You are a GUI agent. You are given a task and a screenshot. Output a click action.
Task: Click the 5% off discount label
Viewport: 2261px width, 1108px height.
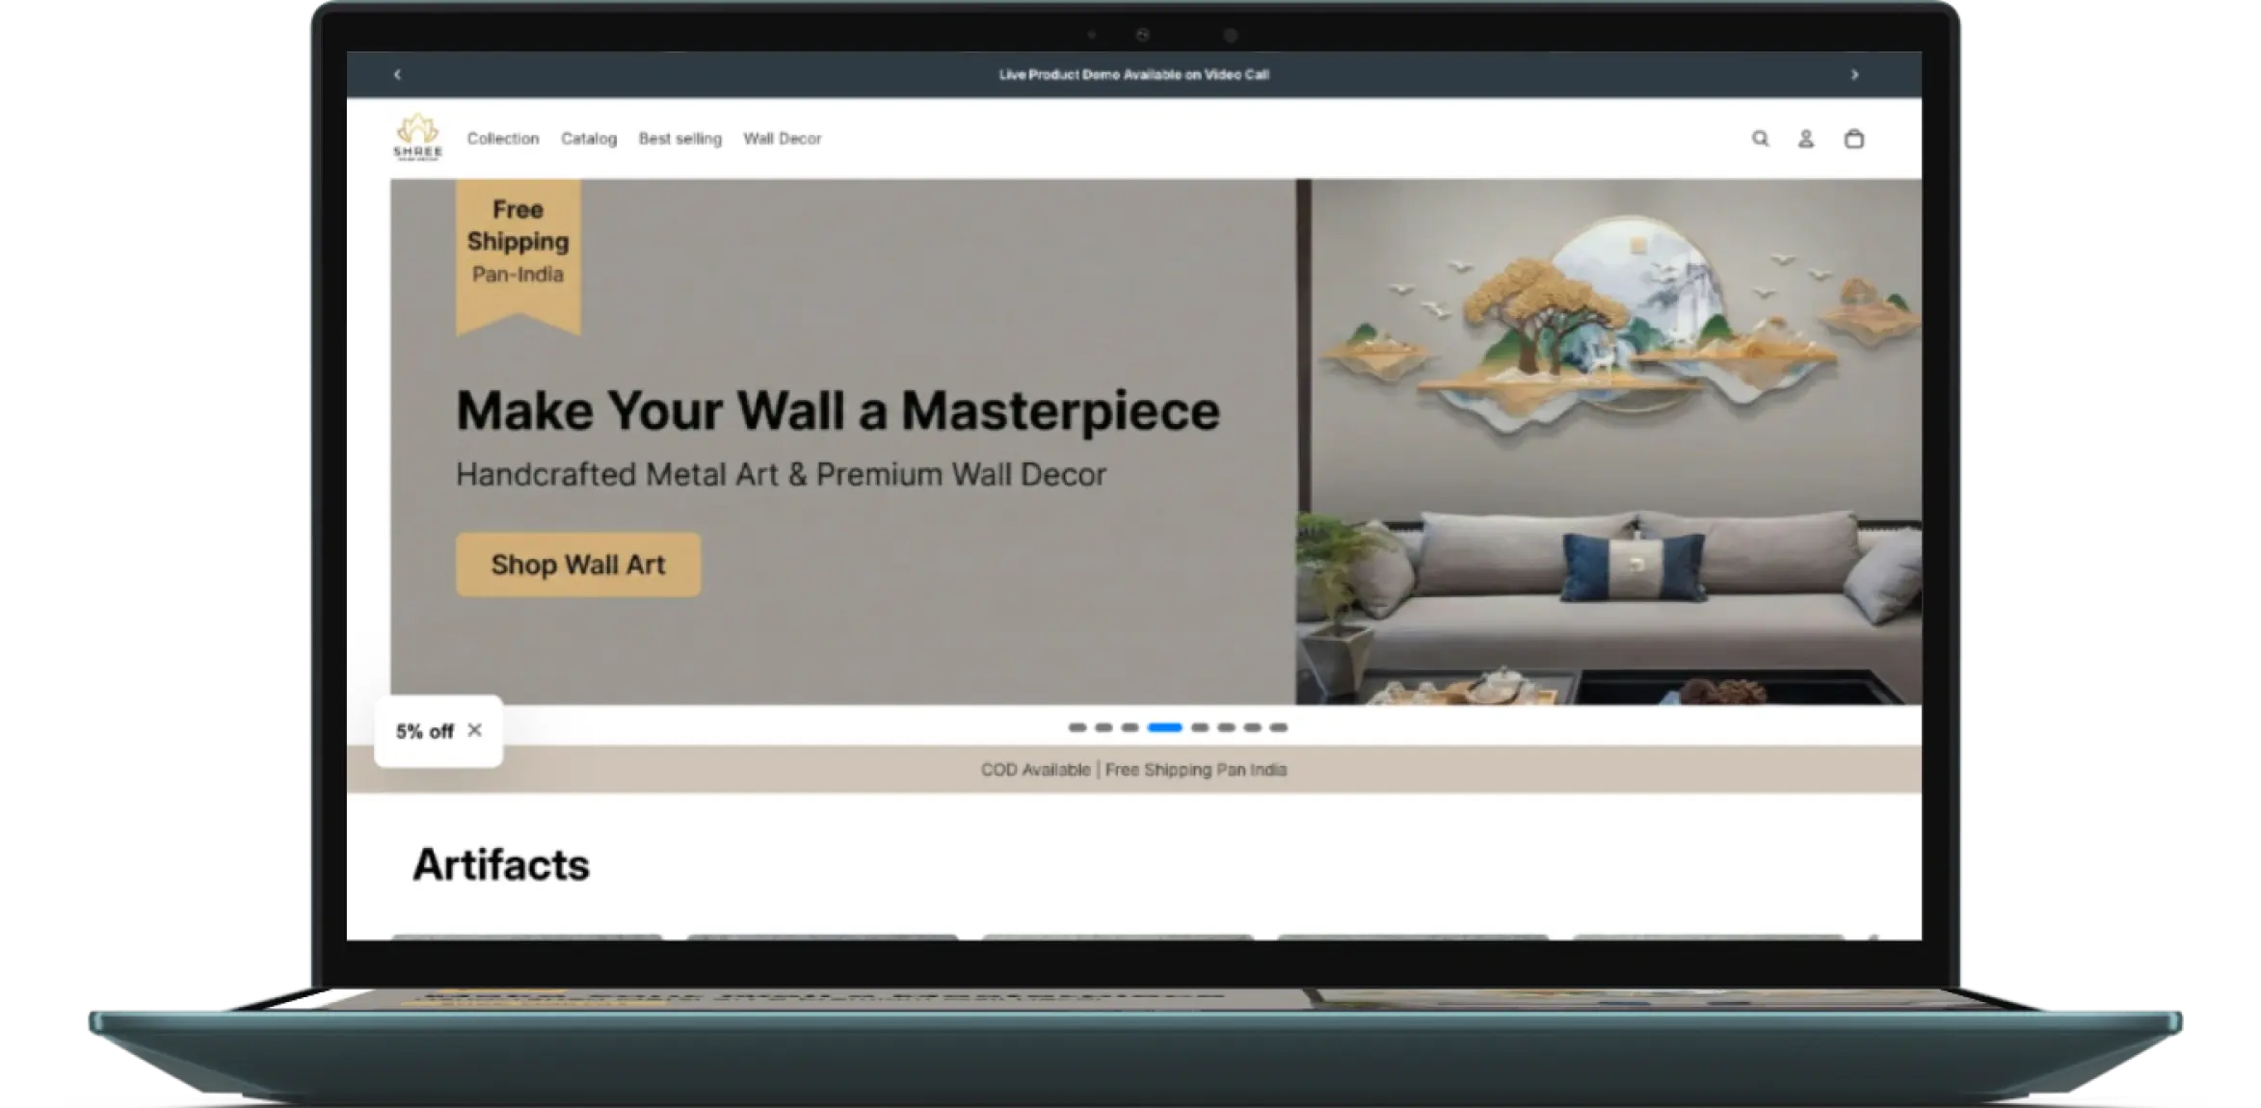424,731
